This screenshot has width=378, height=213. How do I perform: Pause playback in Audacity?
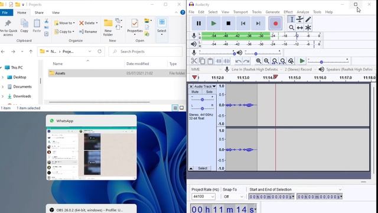pyautogui.click(x=198, y=24)
